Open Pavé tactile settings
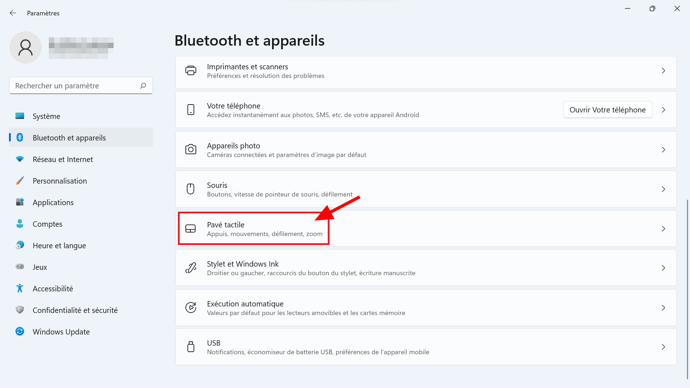The width and height of the screenshot is (690, 388). tap(425, 228)
